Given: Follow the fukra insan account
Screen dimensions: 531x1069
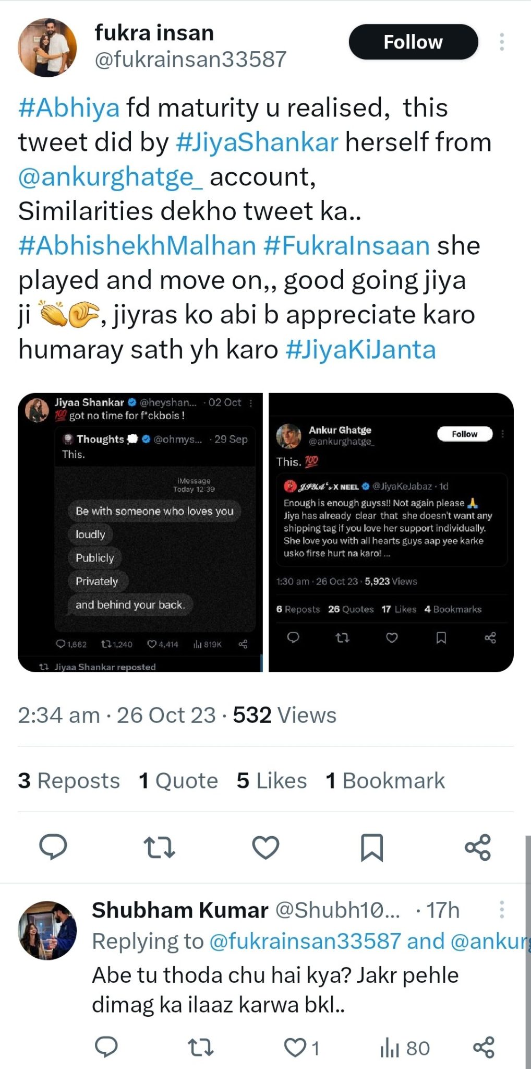Looking at the screenshot, I should (413, 42).
